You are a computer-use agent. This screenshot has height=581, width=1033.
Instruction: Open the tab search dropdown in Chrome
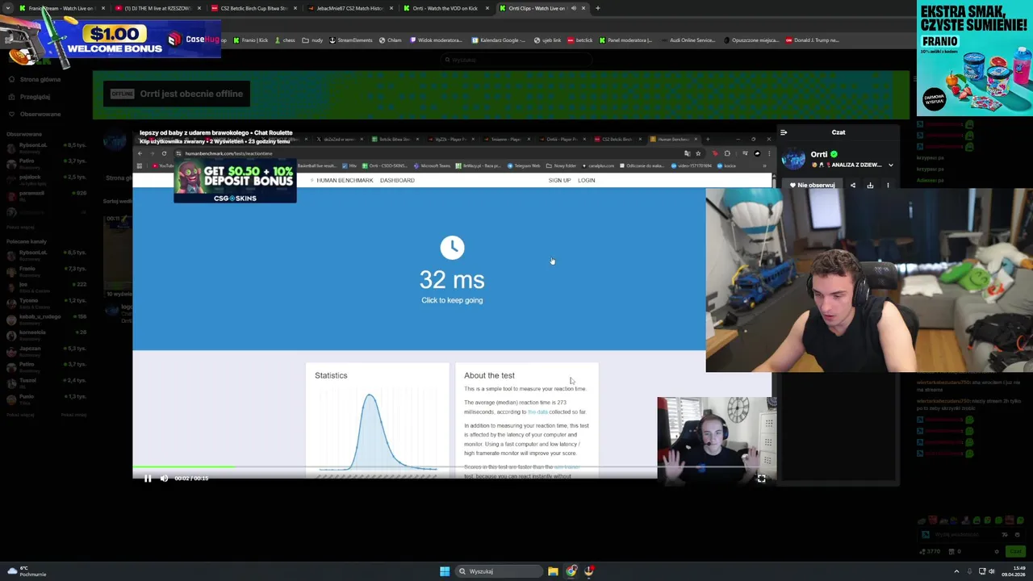point(10,8)
